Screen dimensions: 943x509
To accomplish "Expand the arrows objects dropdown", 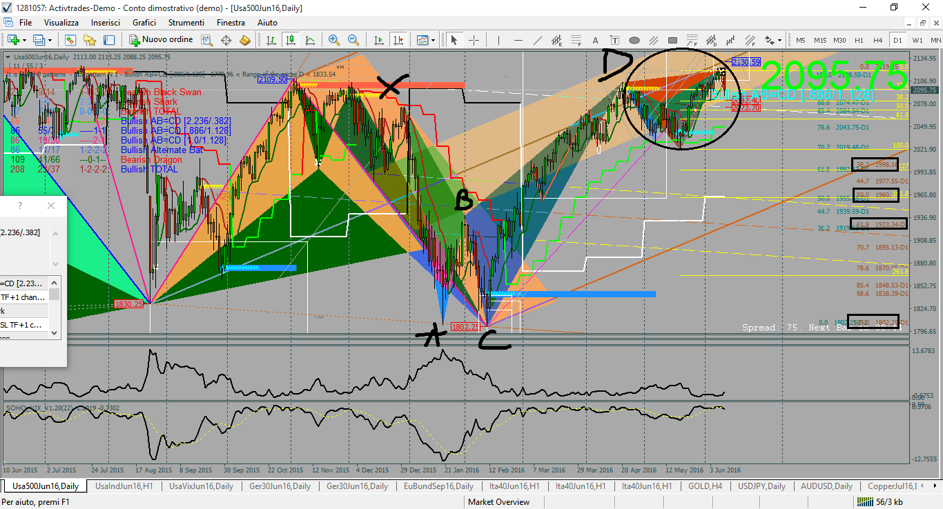I will click(779, 40).
